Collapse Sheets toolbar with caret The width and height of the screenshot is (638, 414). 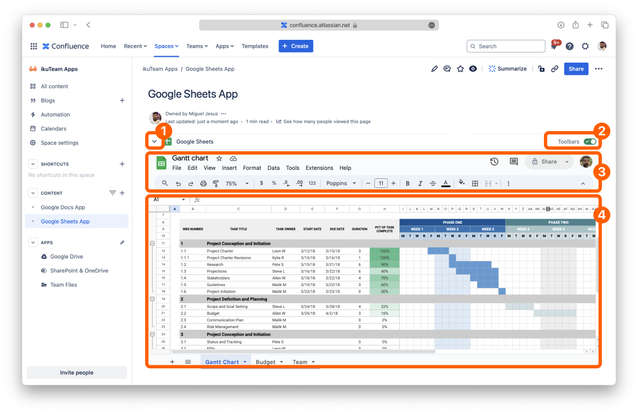coord(583,184)
